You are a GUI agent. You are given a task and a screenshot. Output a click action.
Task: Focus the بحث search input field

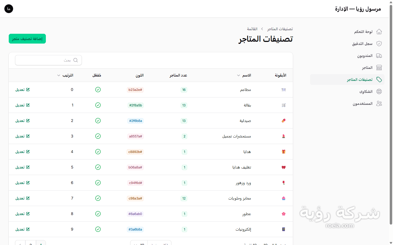point(48,60)
